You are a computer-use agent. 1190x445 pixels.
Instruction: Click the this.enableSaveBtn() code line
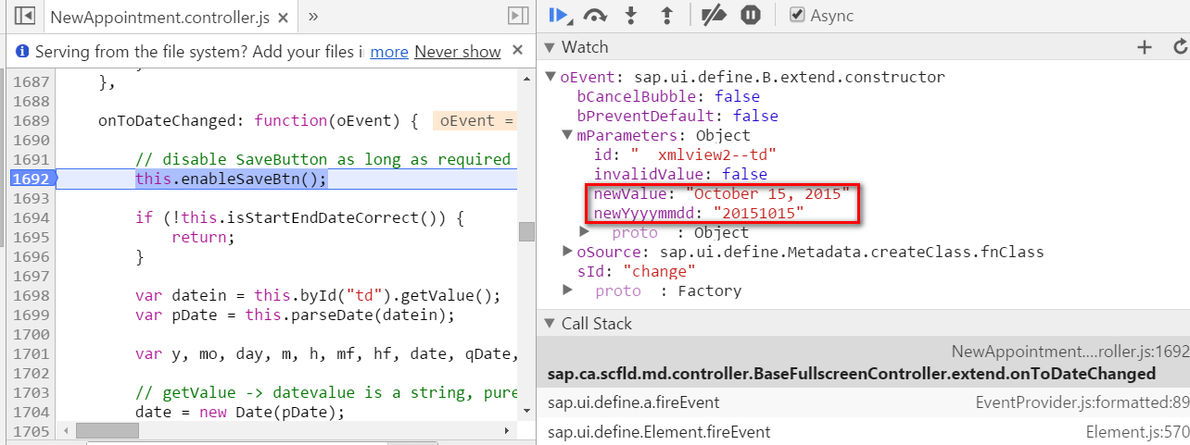pos(231,179)
